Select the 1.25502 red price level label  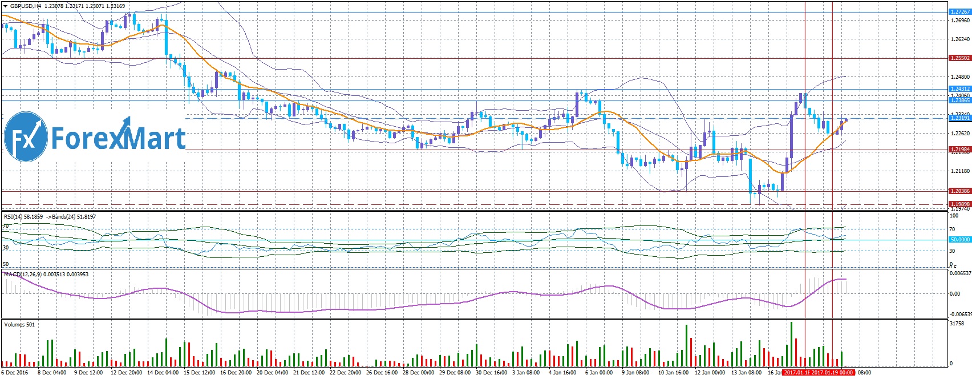(960, 58)
